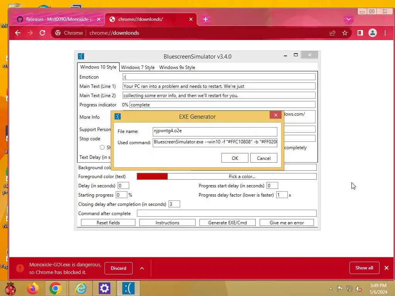The height and width of the screenshot is (296, 395).
Task: Open the tab search dropdown in title bar
Action: (x=349, y=19)
